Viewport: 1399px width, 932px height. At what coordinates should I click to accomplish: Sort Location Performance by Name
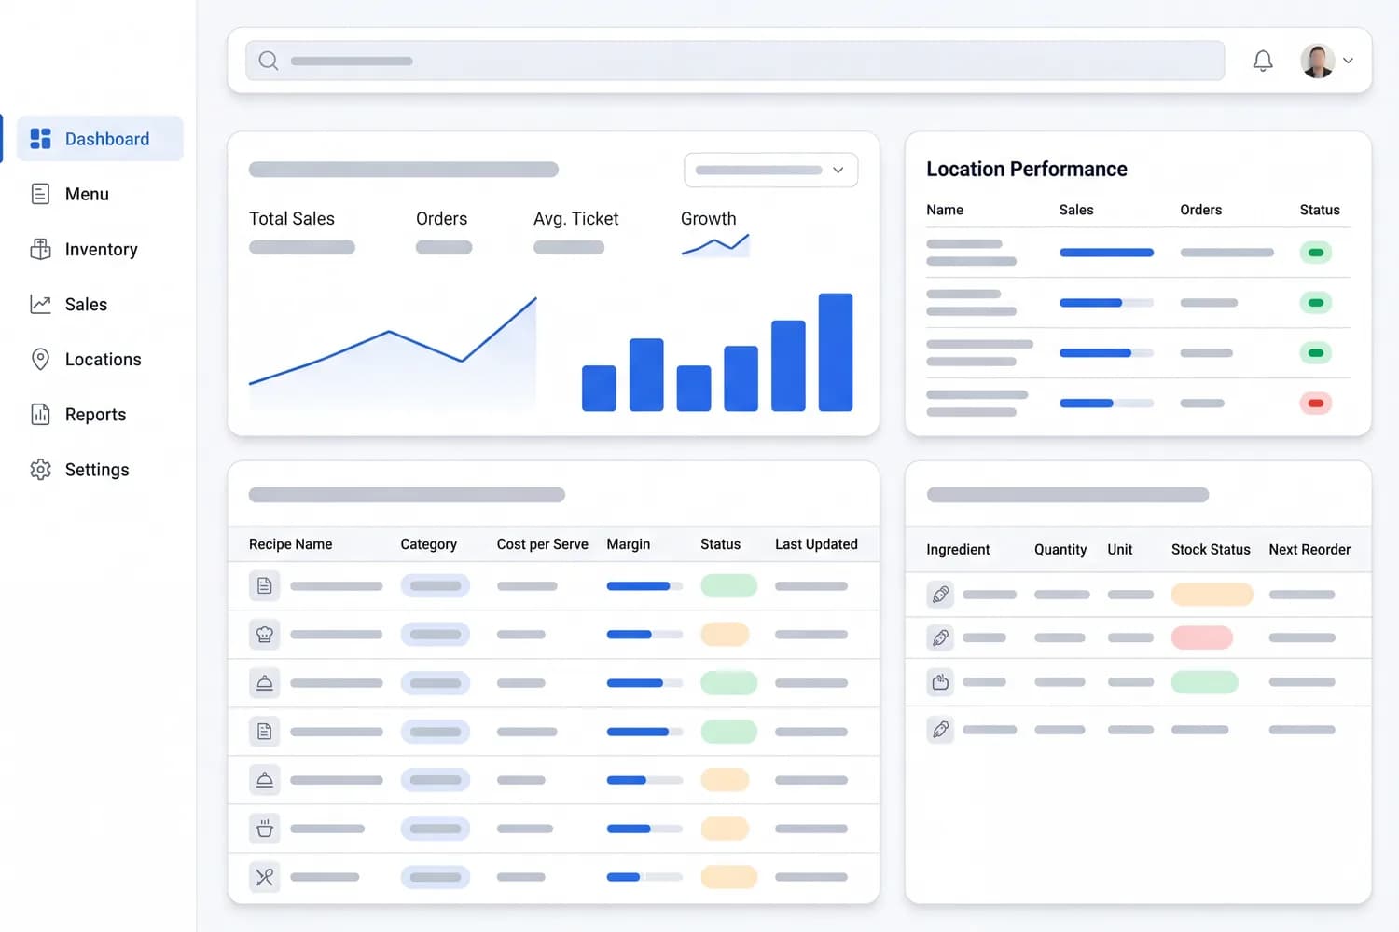[x=945, y=210]
